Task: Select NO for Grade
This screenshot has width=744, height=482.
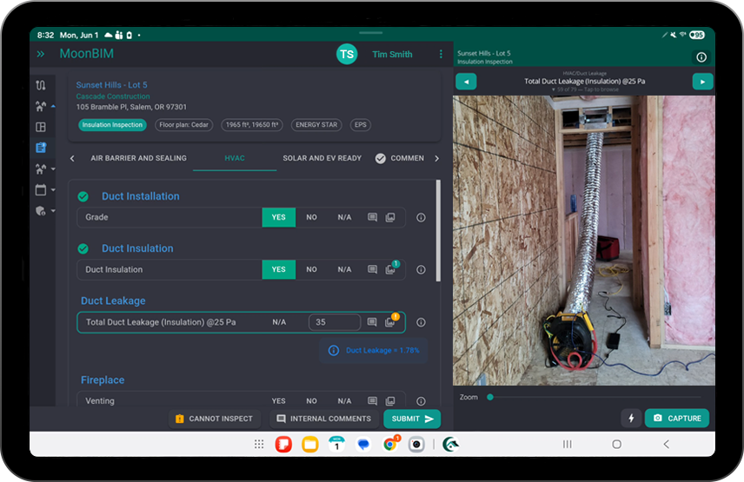Action: tap(311, 217)
